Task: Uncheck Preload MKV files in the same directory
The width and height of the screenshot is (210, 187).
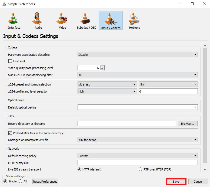Action: click(10, 133)
